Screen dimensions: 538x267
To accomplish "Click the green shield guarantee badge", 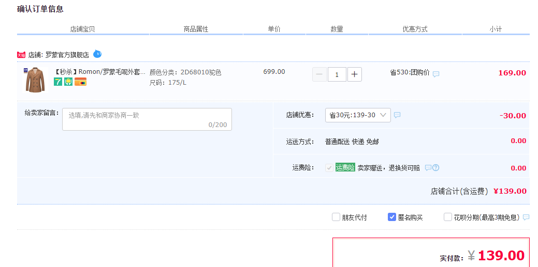I will (x=68, y=82).
